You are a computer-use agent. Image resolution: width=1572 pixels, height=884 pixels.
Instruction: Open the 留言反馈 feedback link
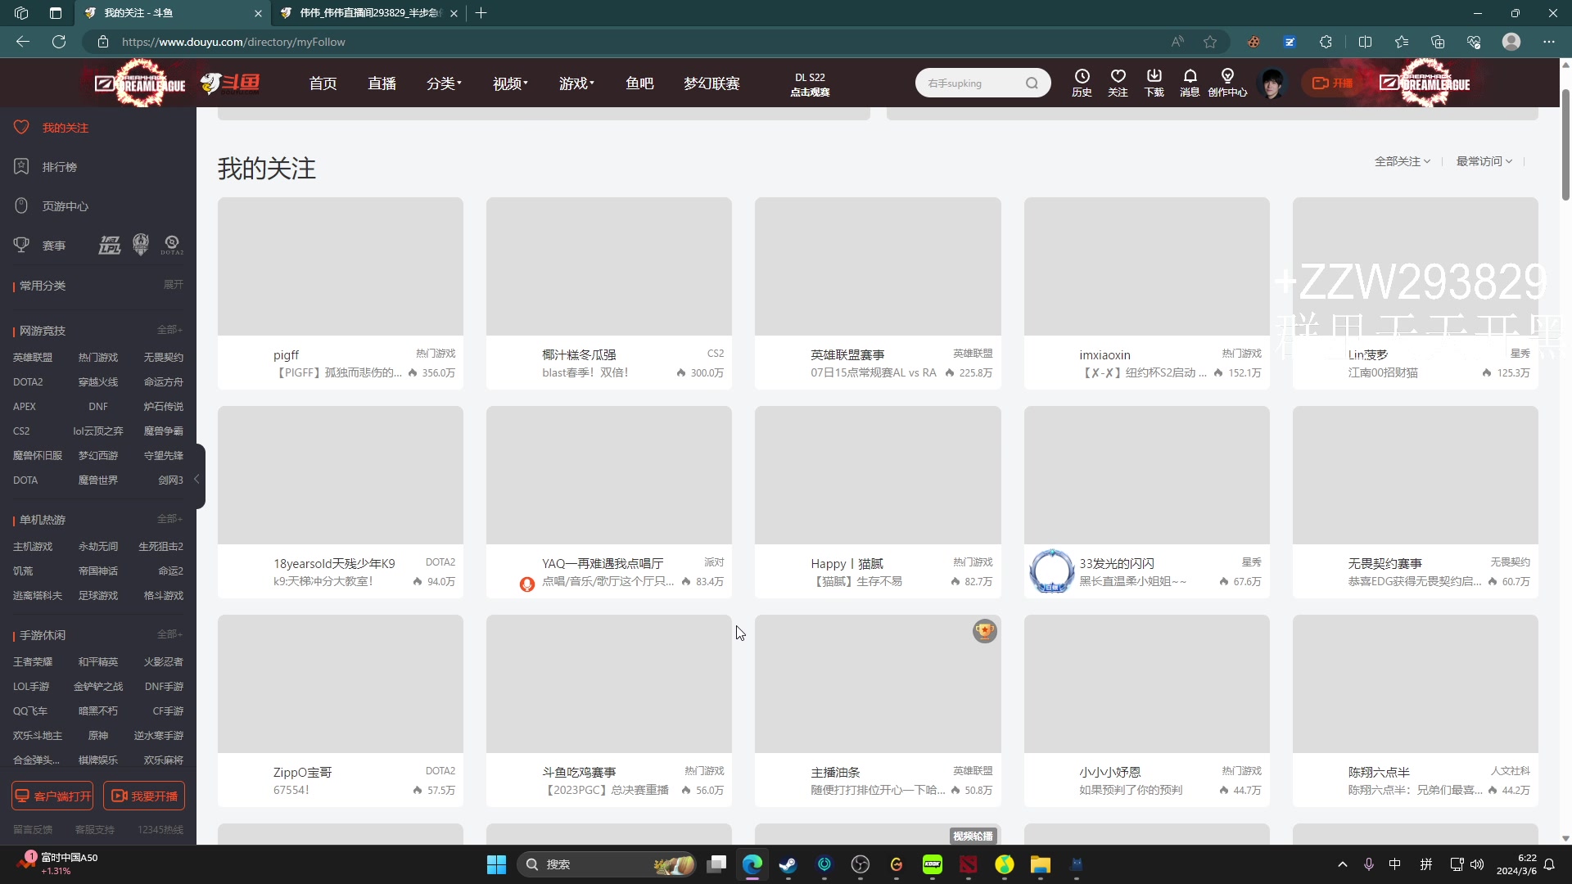(x=31, y=829)
